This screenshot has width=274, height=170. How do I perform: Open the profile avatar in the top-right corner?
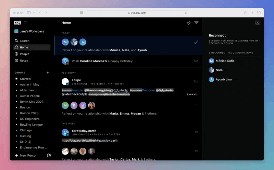258,23
